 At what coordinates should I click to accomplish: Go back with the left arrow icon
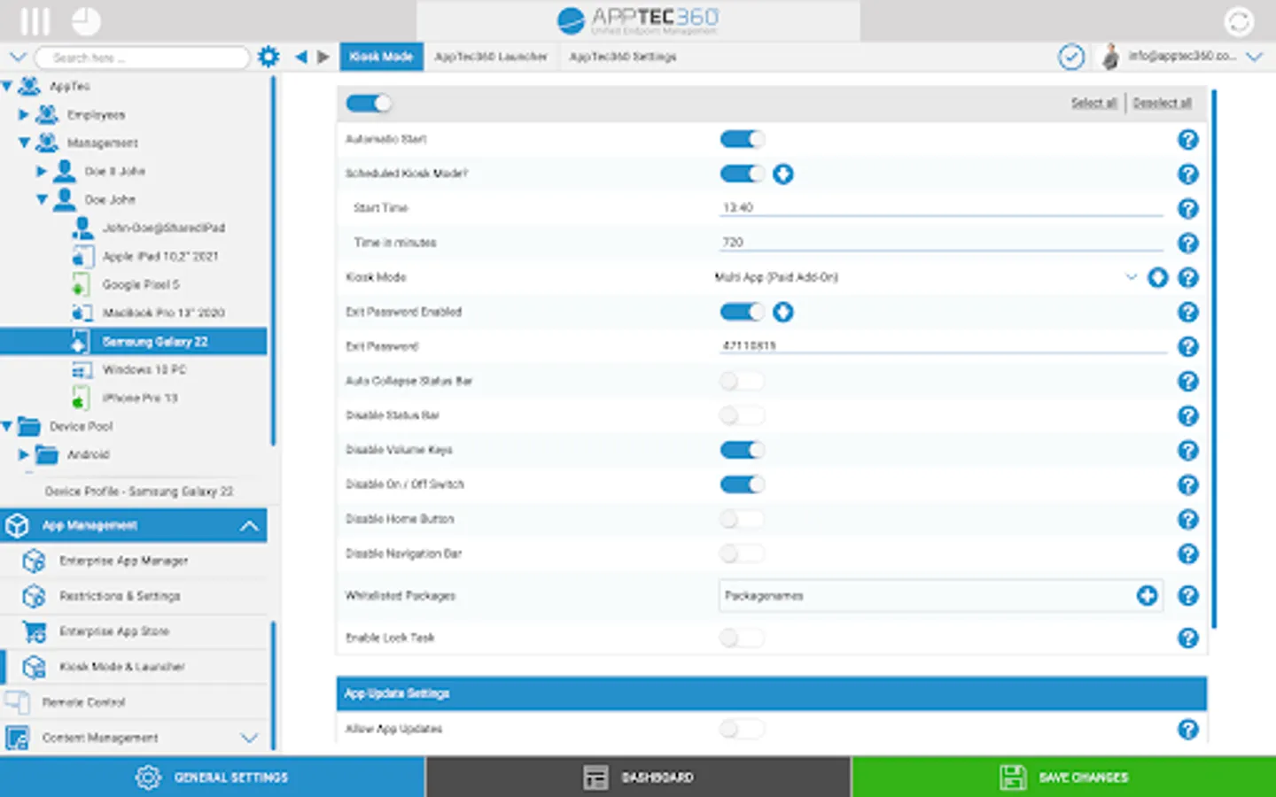point(301,57)
